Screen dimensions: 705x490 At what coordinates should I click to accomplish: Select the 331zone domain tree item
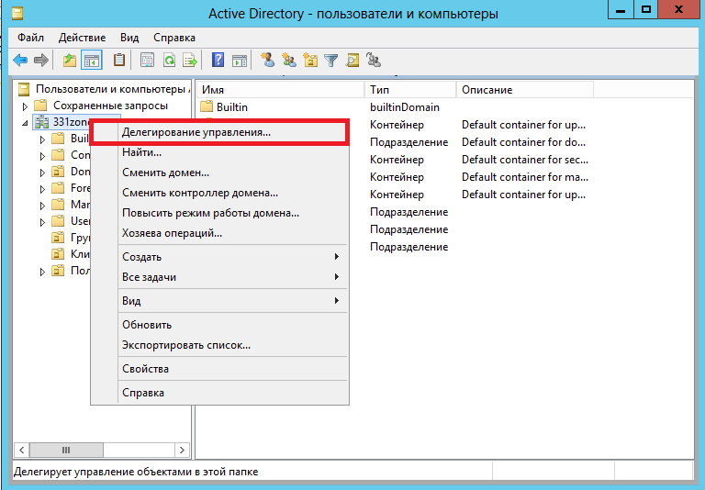[x=71, y=122]
